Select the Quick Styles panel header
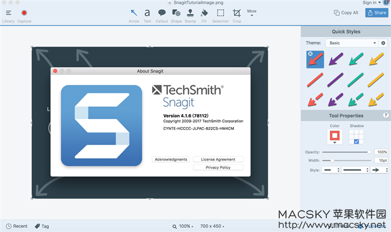The height and width of the screenshot is (232, 391). coord(346,32)
